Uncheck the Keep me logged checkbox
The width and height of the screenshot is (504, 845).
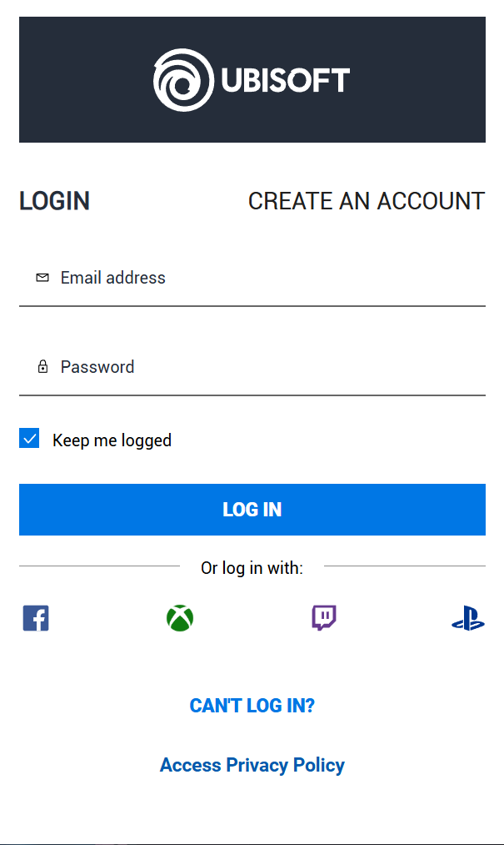(x=29, y=439)
